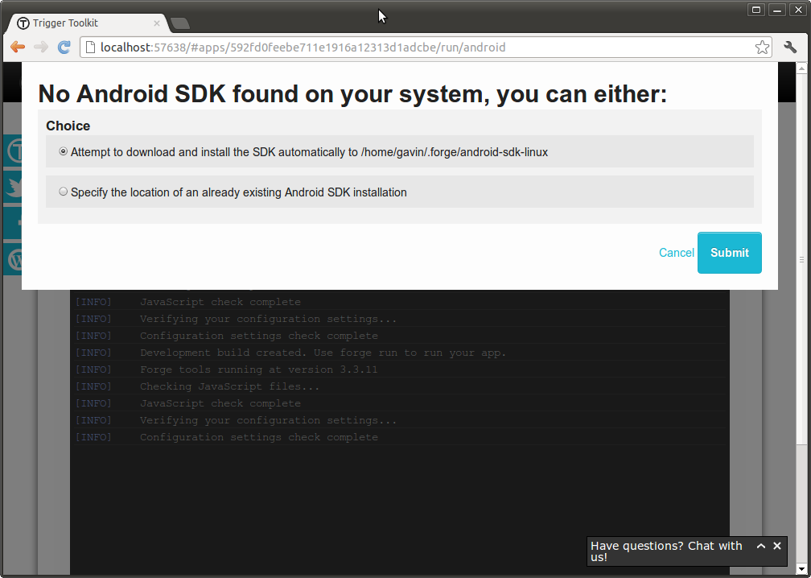
Task: Click the Trigger logo sidebar icon
Action: [13, 151]
